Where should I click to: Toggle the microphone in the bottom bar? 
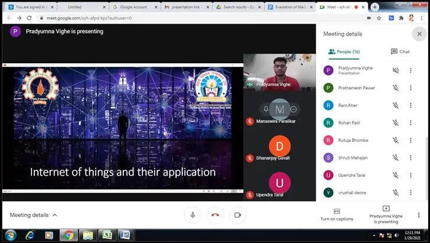click(193, 215)
